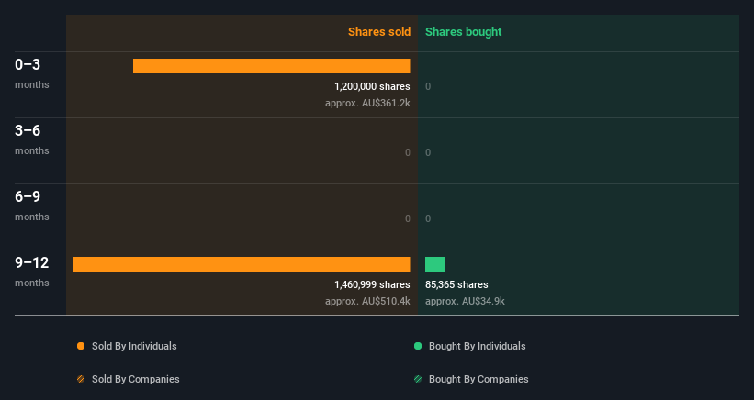
Task: Click the 3–6 months row label
Action: [x=32, y=139]
